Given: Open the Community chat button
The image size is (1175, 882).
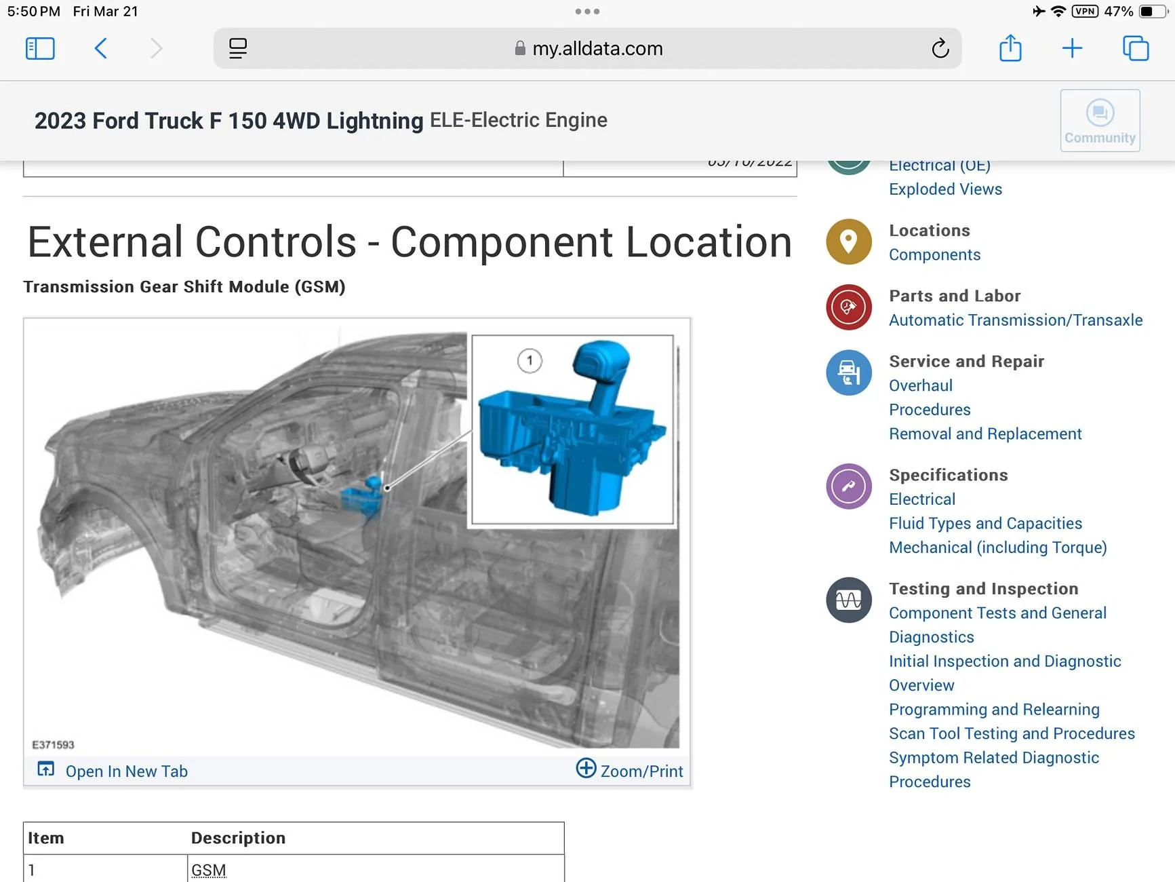Looking at the screenshot, I should click(1100, 120).
